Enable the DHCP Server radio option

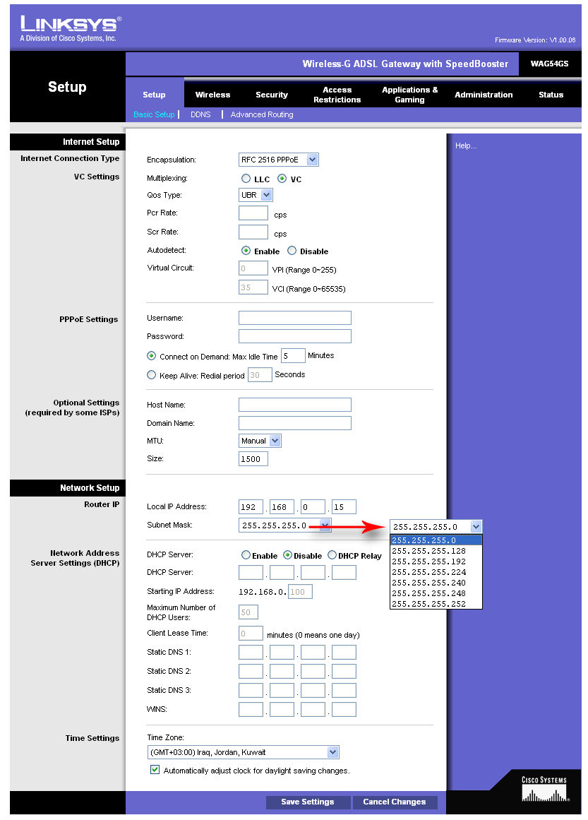[246, 555]
